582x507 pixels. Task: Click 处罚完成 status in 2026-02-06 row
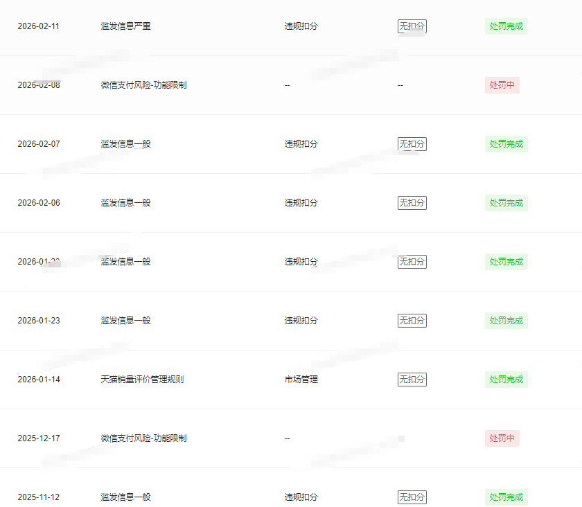506,203
